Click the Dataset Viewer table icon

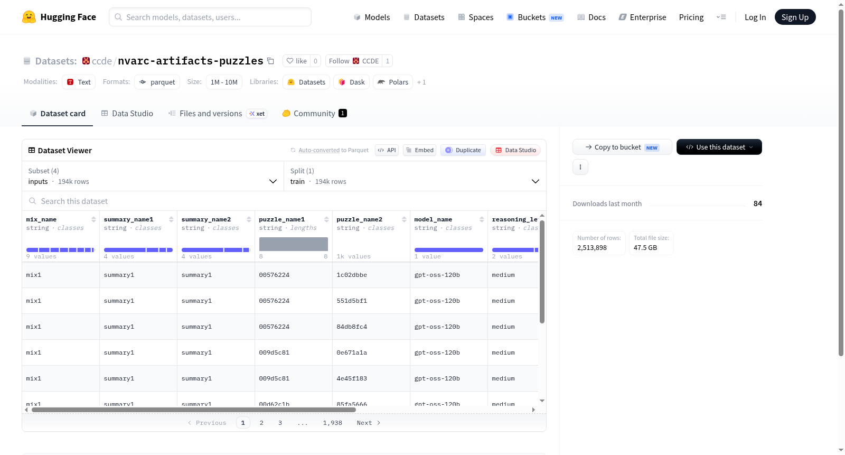pos(32,151)
